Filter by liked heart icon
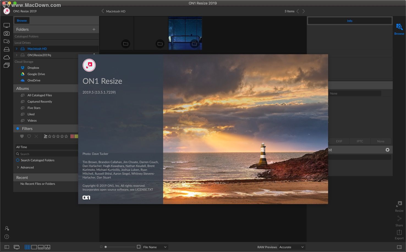Image resolution: width=406 pixels, height=252 pixels. (x=22, y=136)
